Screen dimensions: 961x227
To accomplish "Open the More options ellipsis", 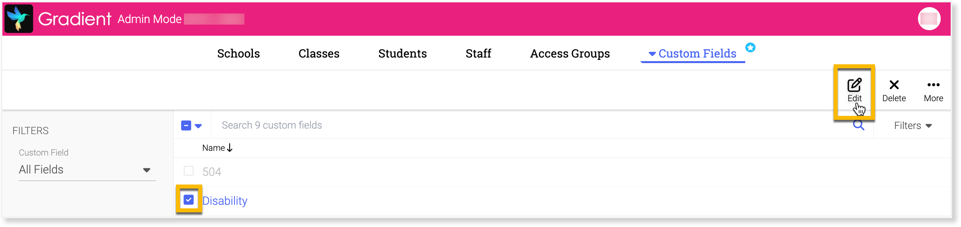I will coord(933,85).
